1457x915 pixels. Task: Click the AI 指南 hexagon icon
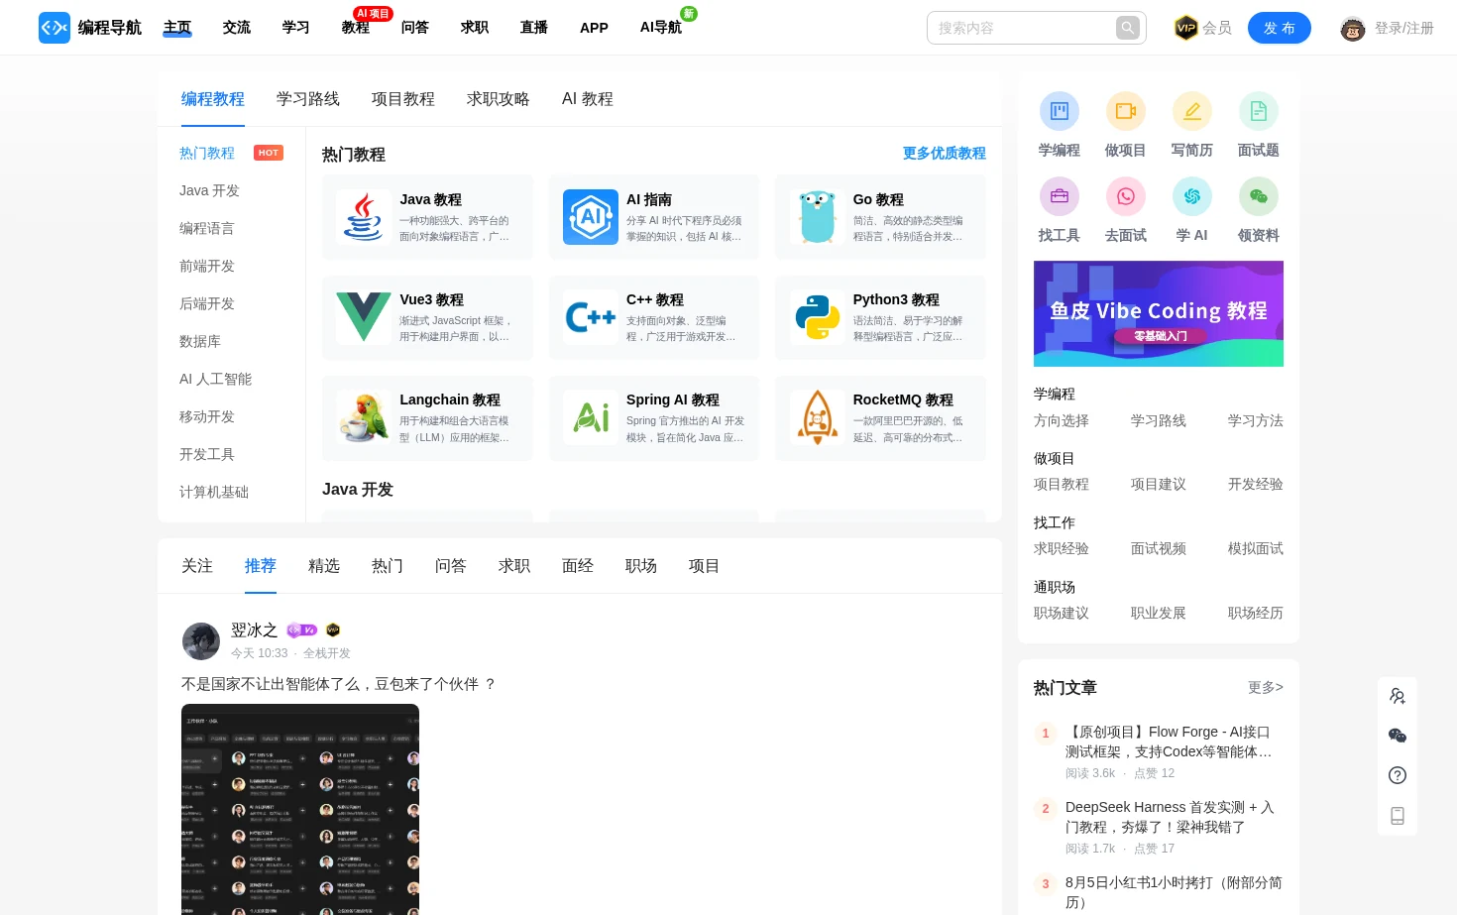click(x=591, y=217)
